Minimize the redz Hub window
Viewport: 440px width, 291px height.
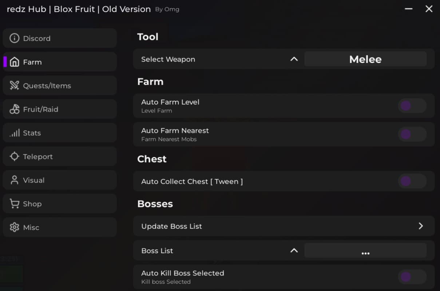click(408, 9)
